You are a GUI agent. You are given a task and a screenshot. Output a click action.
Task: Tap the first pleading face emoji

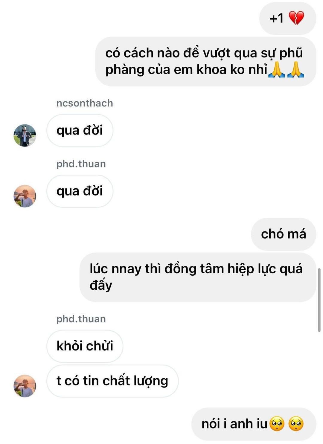coord(277,424)
